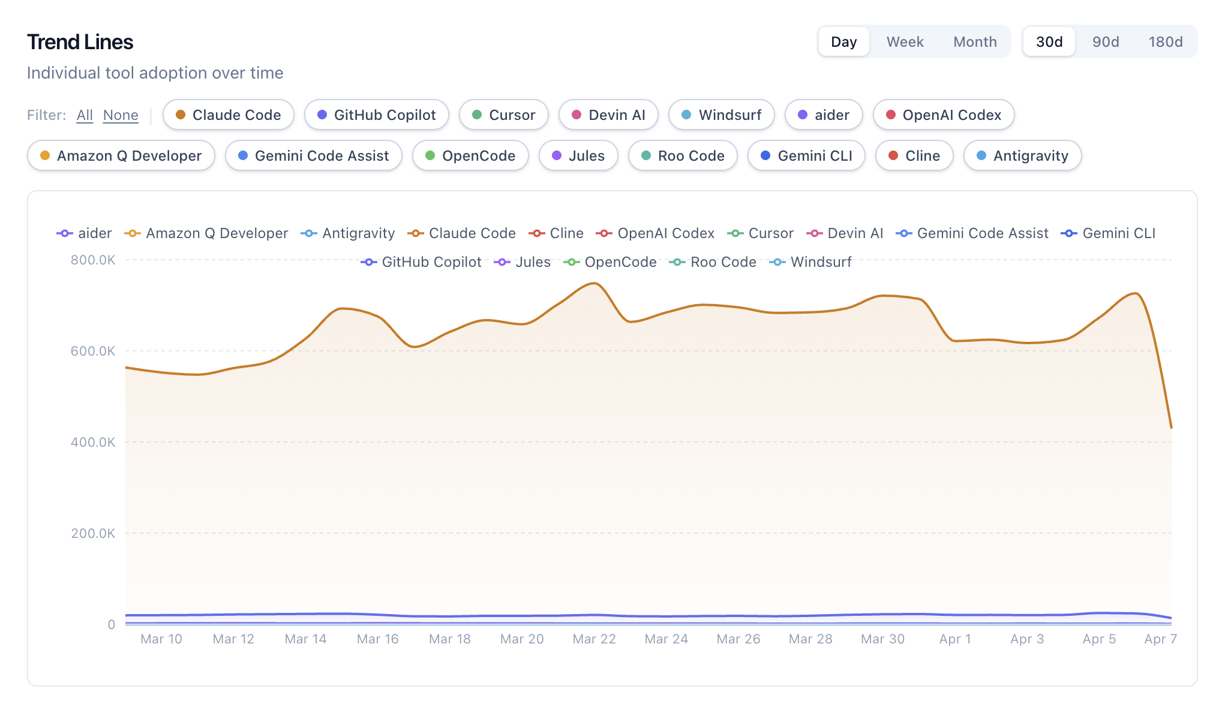Select the 90d time range
Viewport: 1225px width, 722px height.
[x=1105, y=41]
